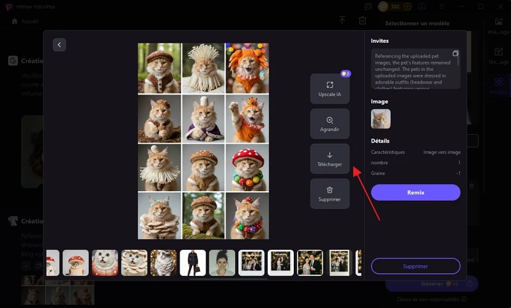Image resolution: width=511 pixels, height=308 pixels.
Task: Click the Accueil label
Action: pos(29,21)
